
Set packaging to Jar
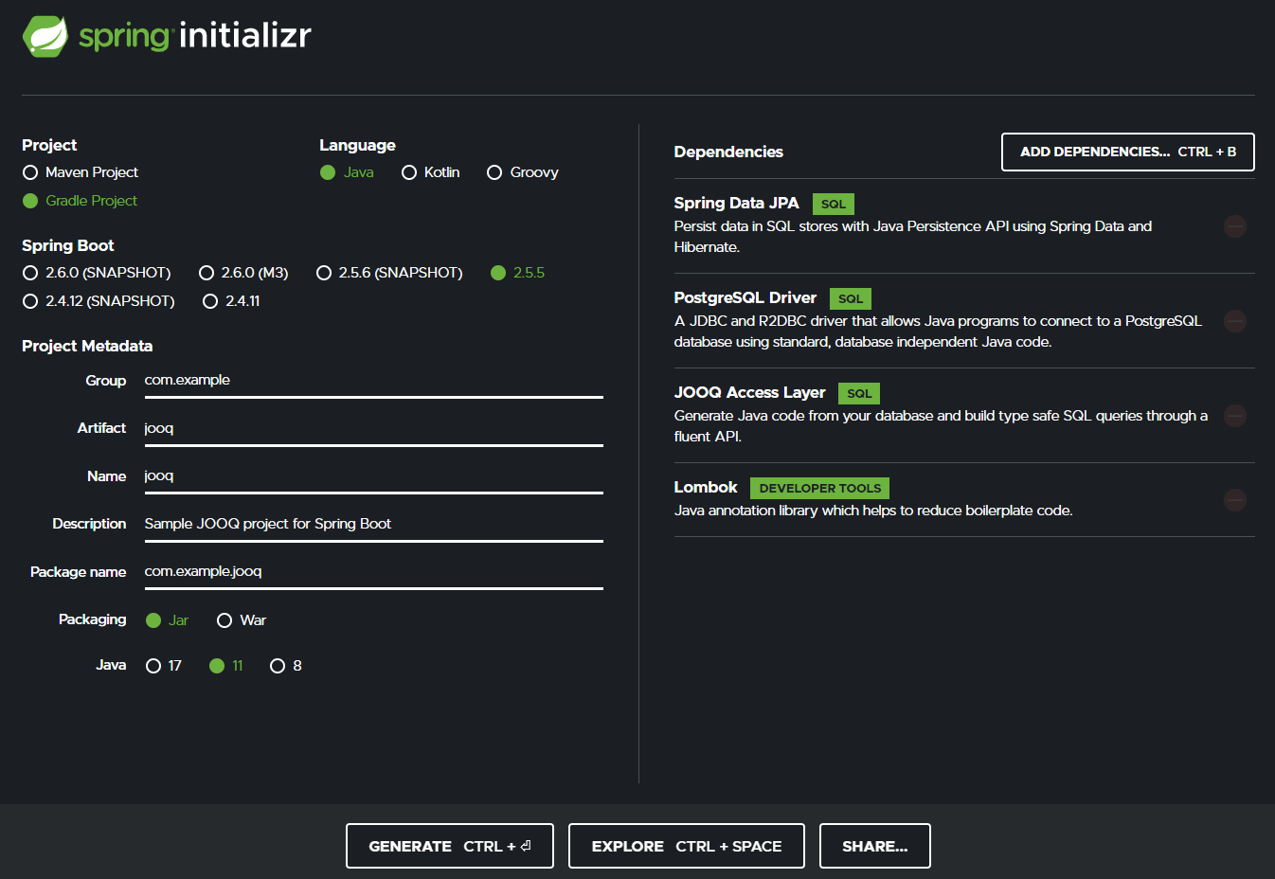(168, 620)
